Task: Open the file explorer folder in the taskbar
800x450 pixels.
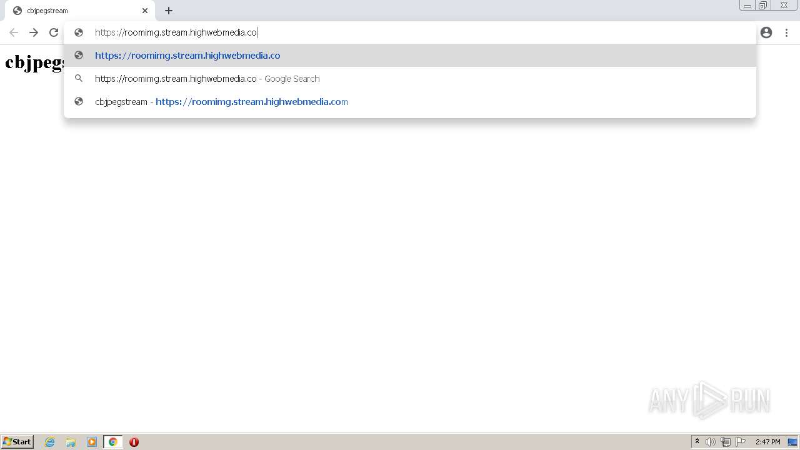Action: [x=71, y=442]
